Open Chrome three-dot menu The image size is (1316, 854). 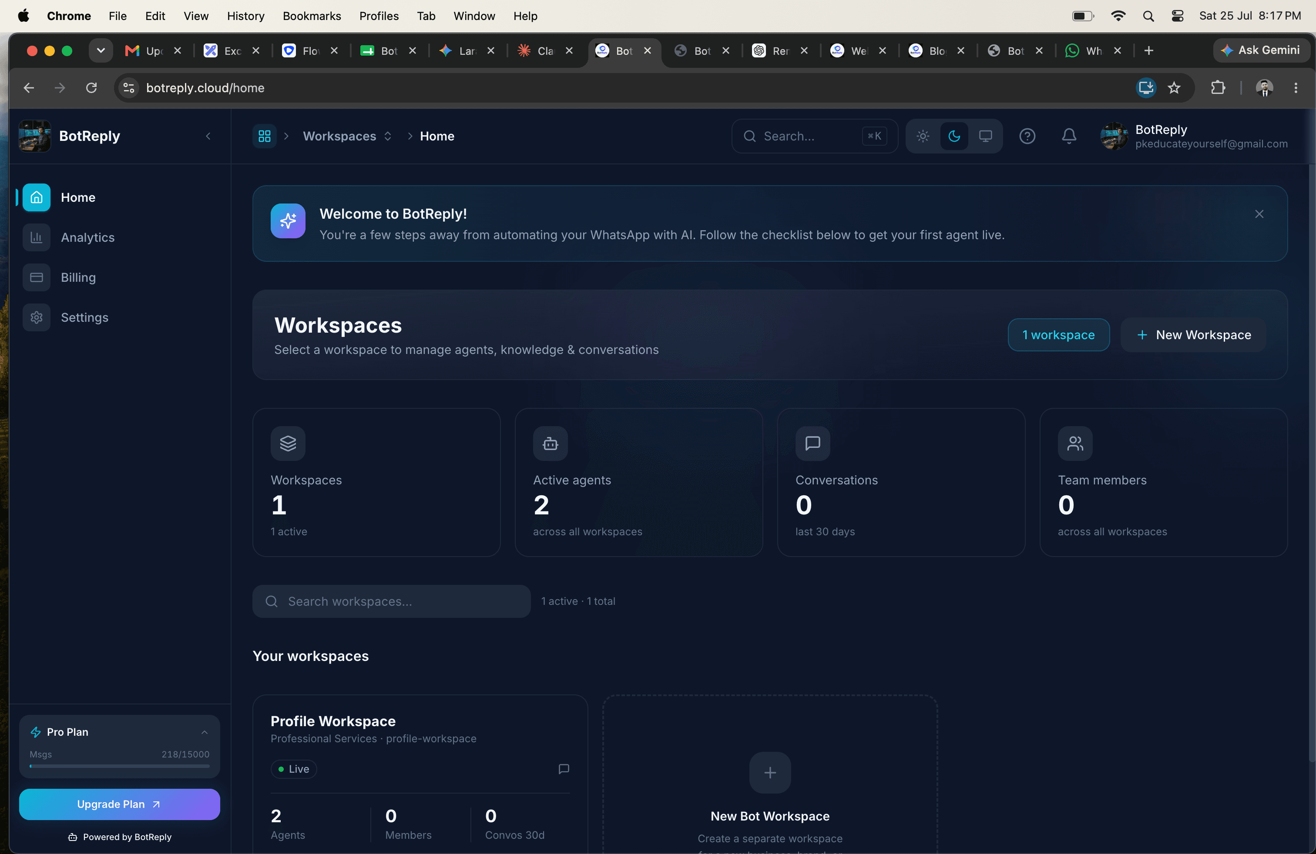tap(1296, 88)
